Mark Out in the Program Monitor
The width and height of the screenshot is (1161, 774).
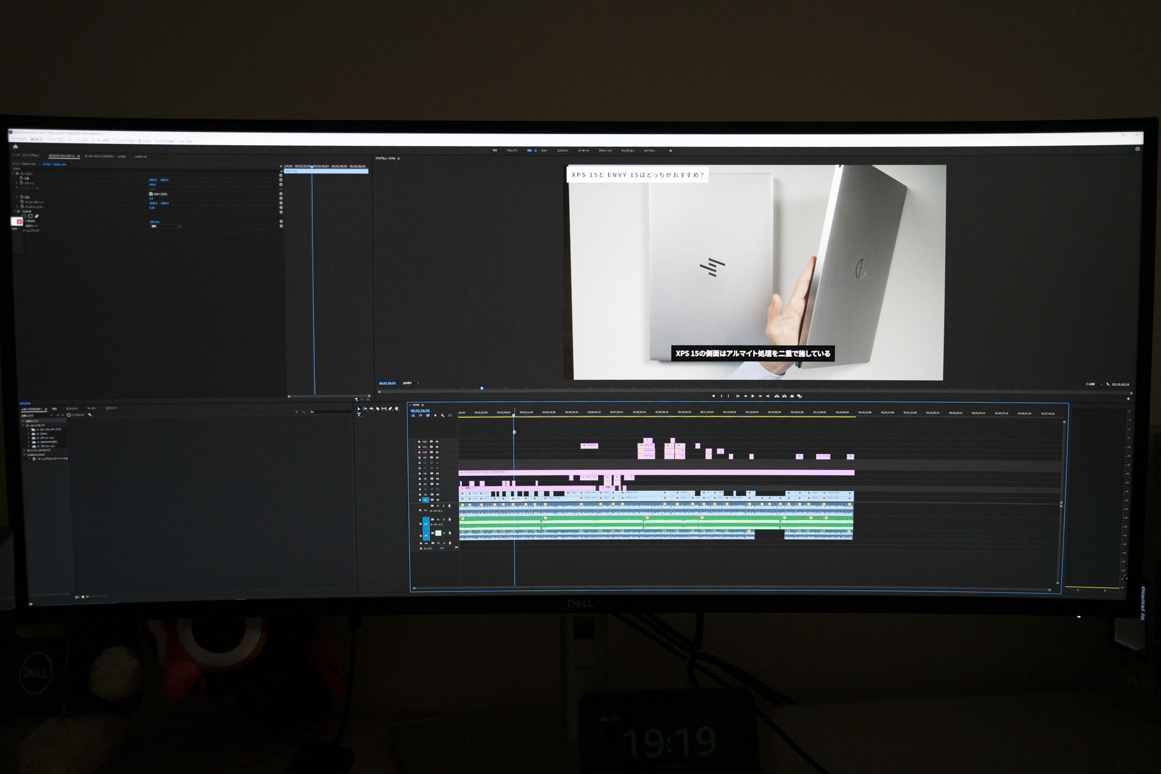point(729,396)
